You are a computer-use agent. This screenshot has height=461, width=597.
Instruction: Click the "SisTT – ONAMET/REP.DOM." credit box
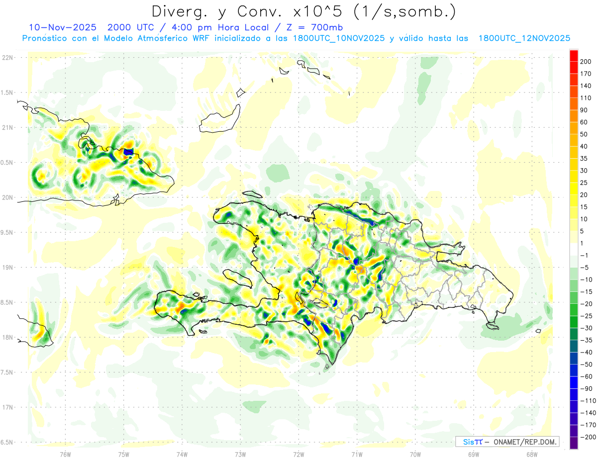coord(507,442)
